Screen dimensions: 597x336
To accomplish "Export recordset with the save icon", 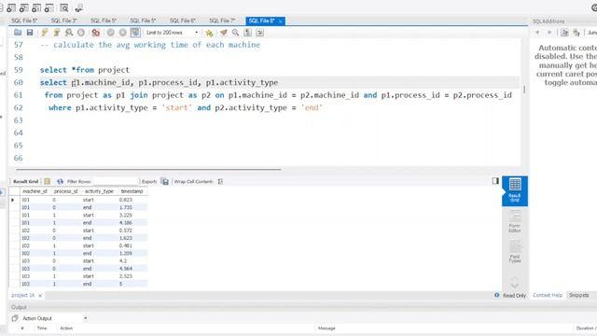I will click(165, 181).
